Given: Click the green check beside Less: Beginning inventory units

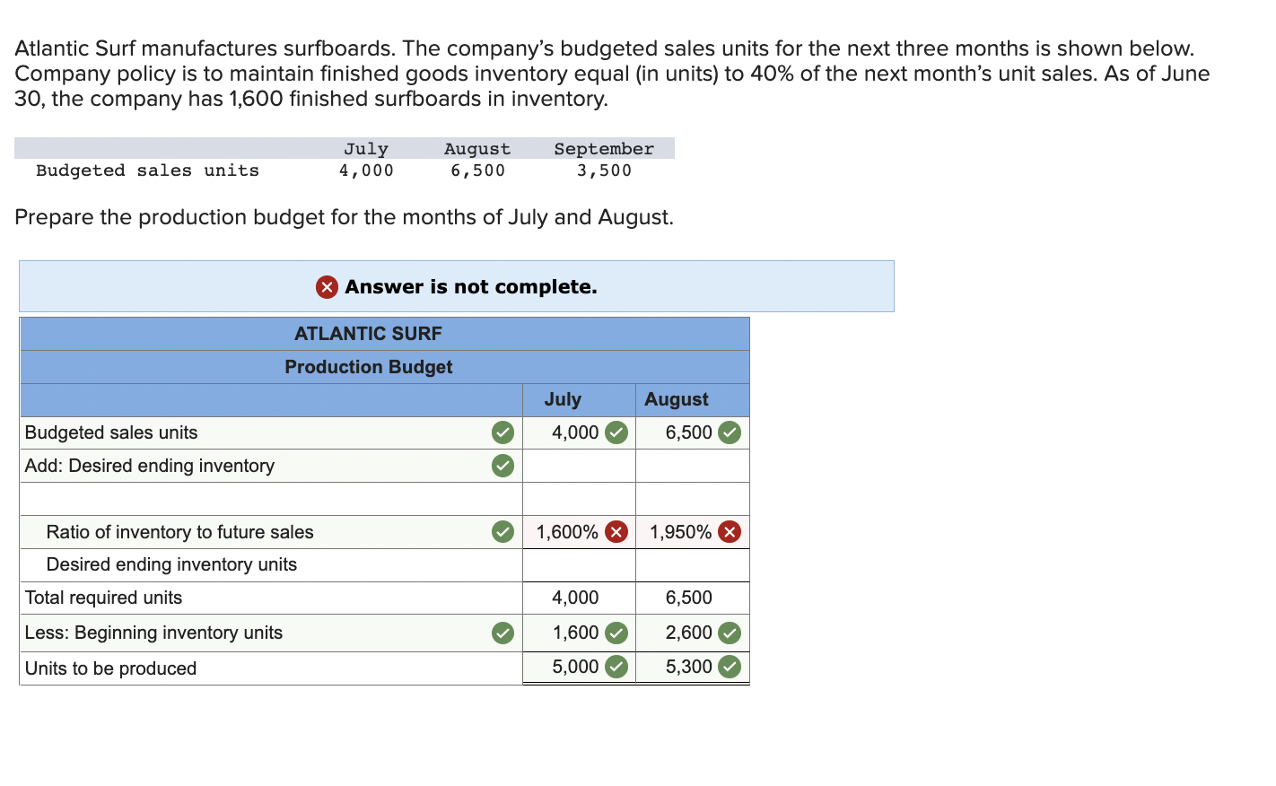Looking at the screenshot, I should coord(502,633).
